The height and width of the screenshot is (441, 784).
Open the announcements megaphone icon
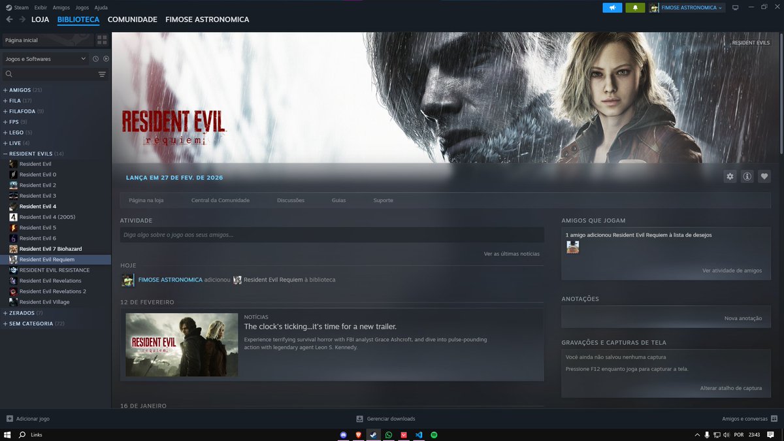click(612, 8)
